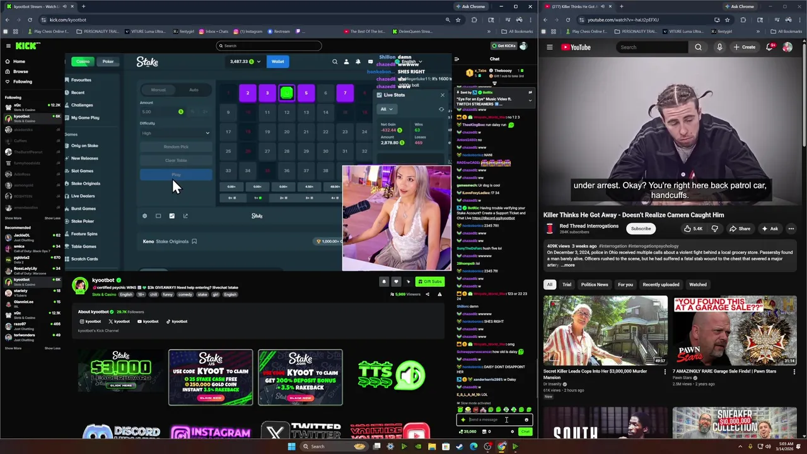Collapse the Kick chat panel
Screen dimensions: 807x454
point(456,59)
